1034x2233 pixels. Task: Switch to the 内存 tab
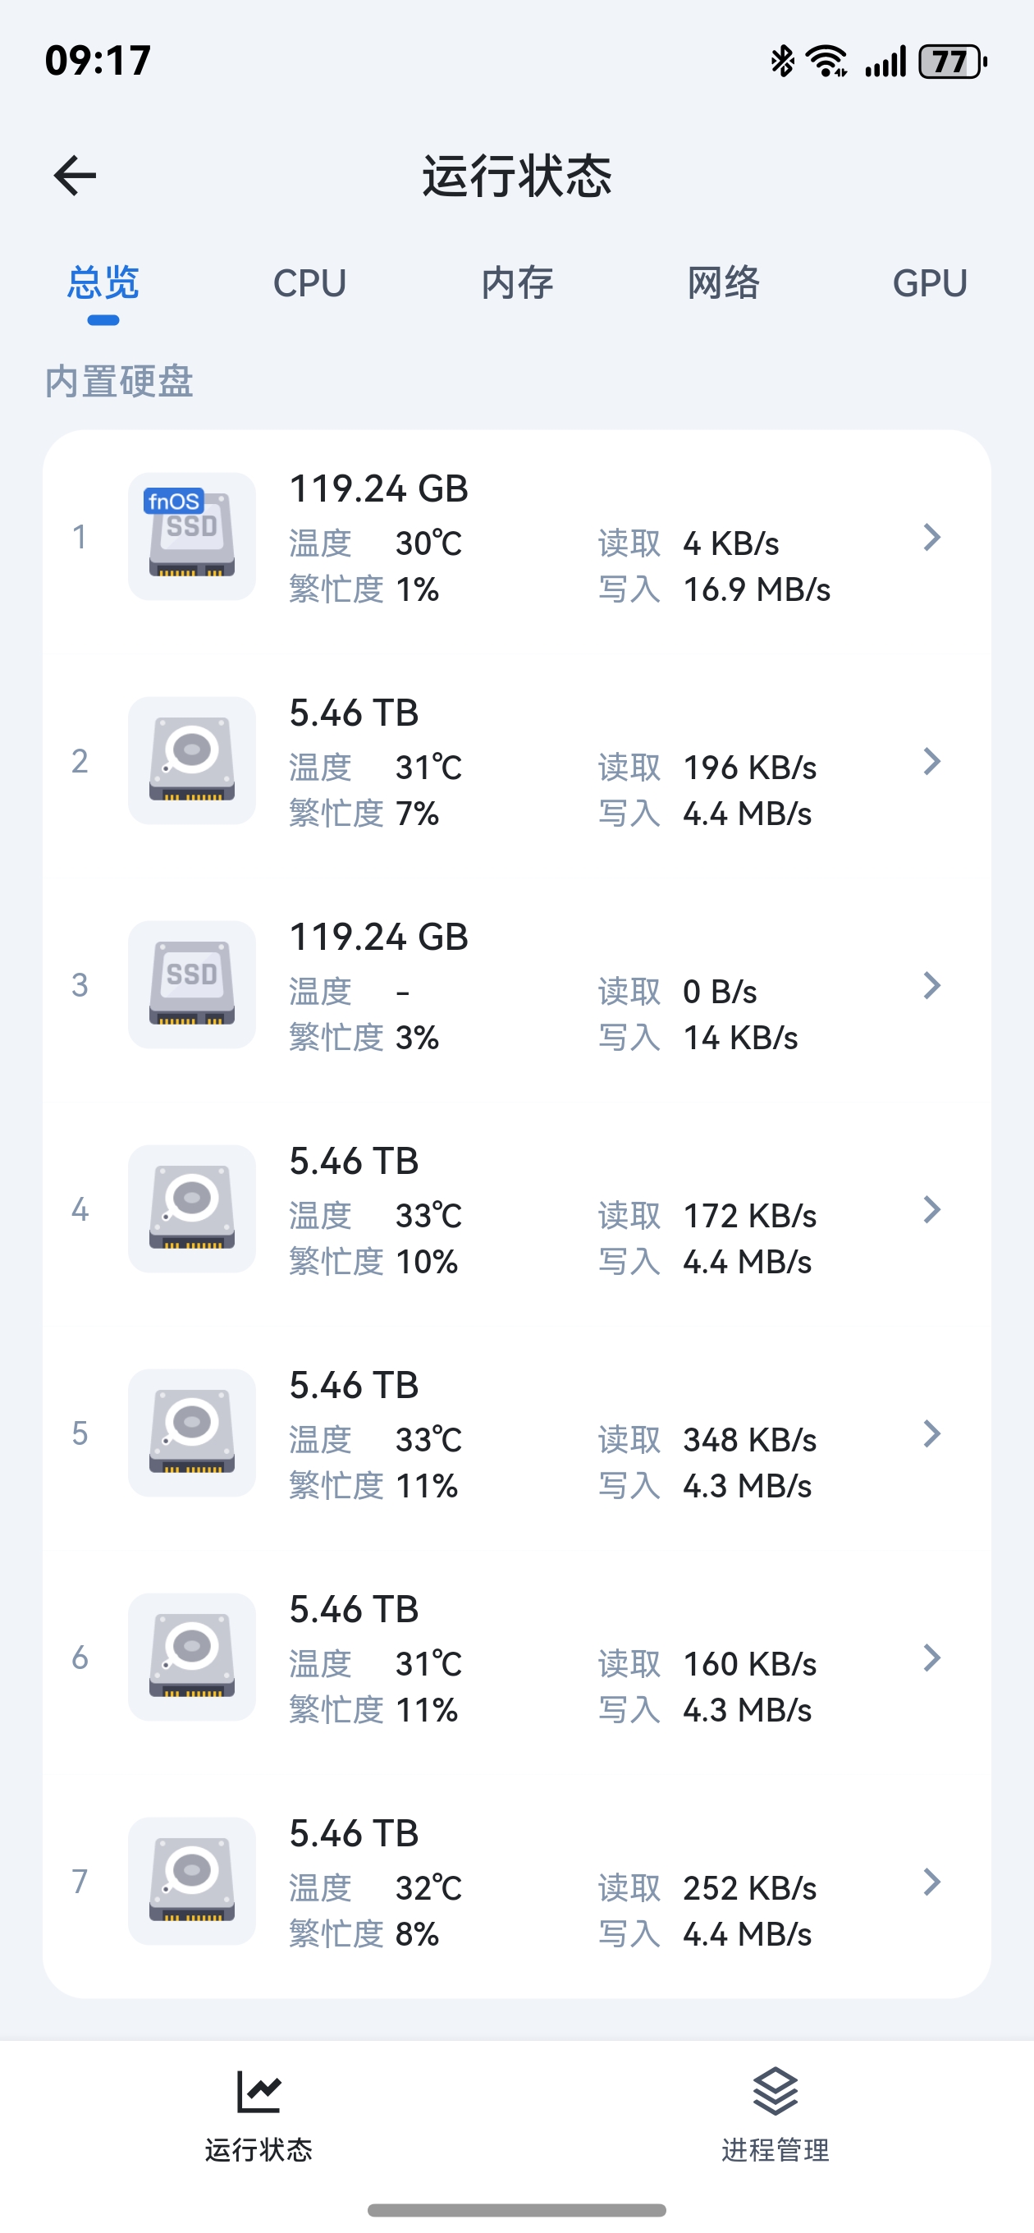(516, 283)
